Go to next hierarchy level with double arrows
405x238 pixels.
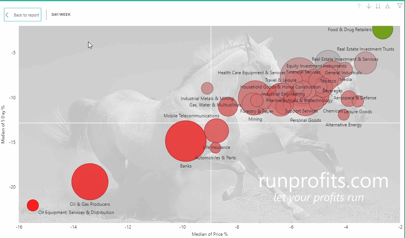pyautogui.click(x=378, y=6)
